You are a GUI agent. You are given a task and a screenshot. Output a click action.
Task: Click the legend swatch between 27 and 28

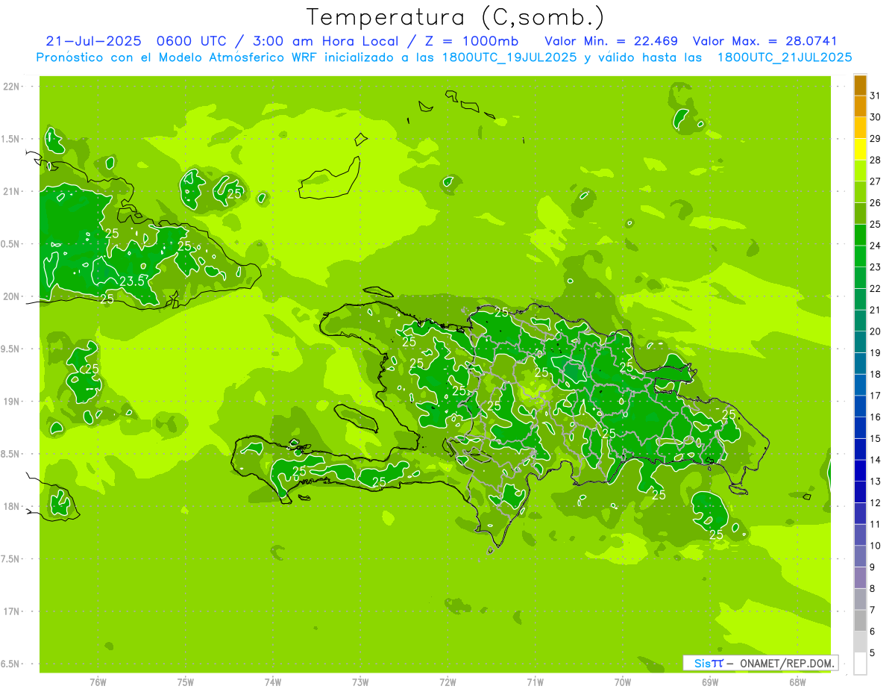[x=860, y=171]
